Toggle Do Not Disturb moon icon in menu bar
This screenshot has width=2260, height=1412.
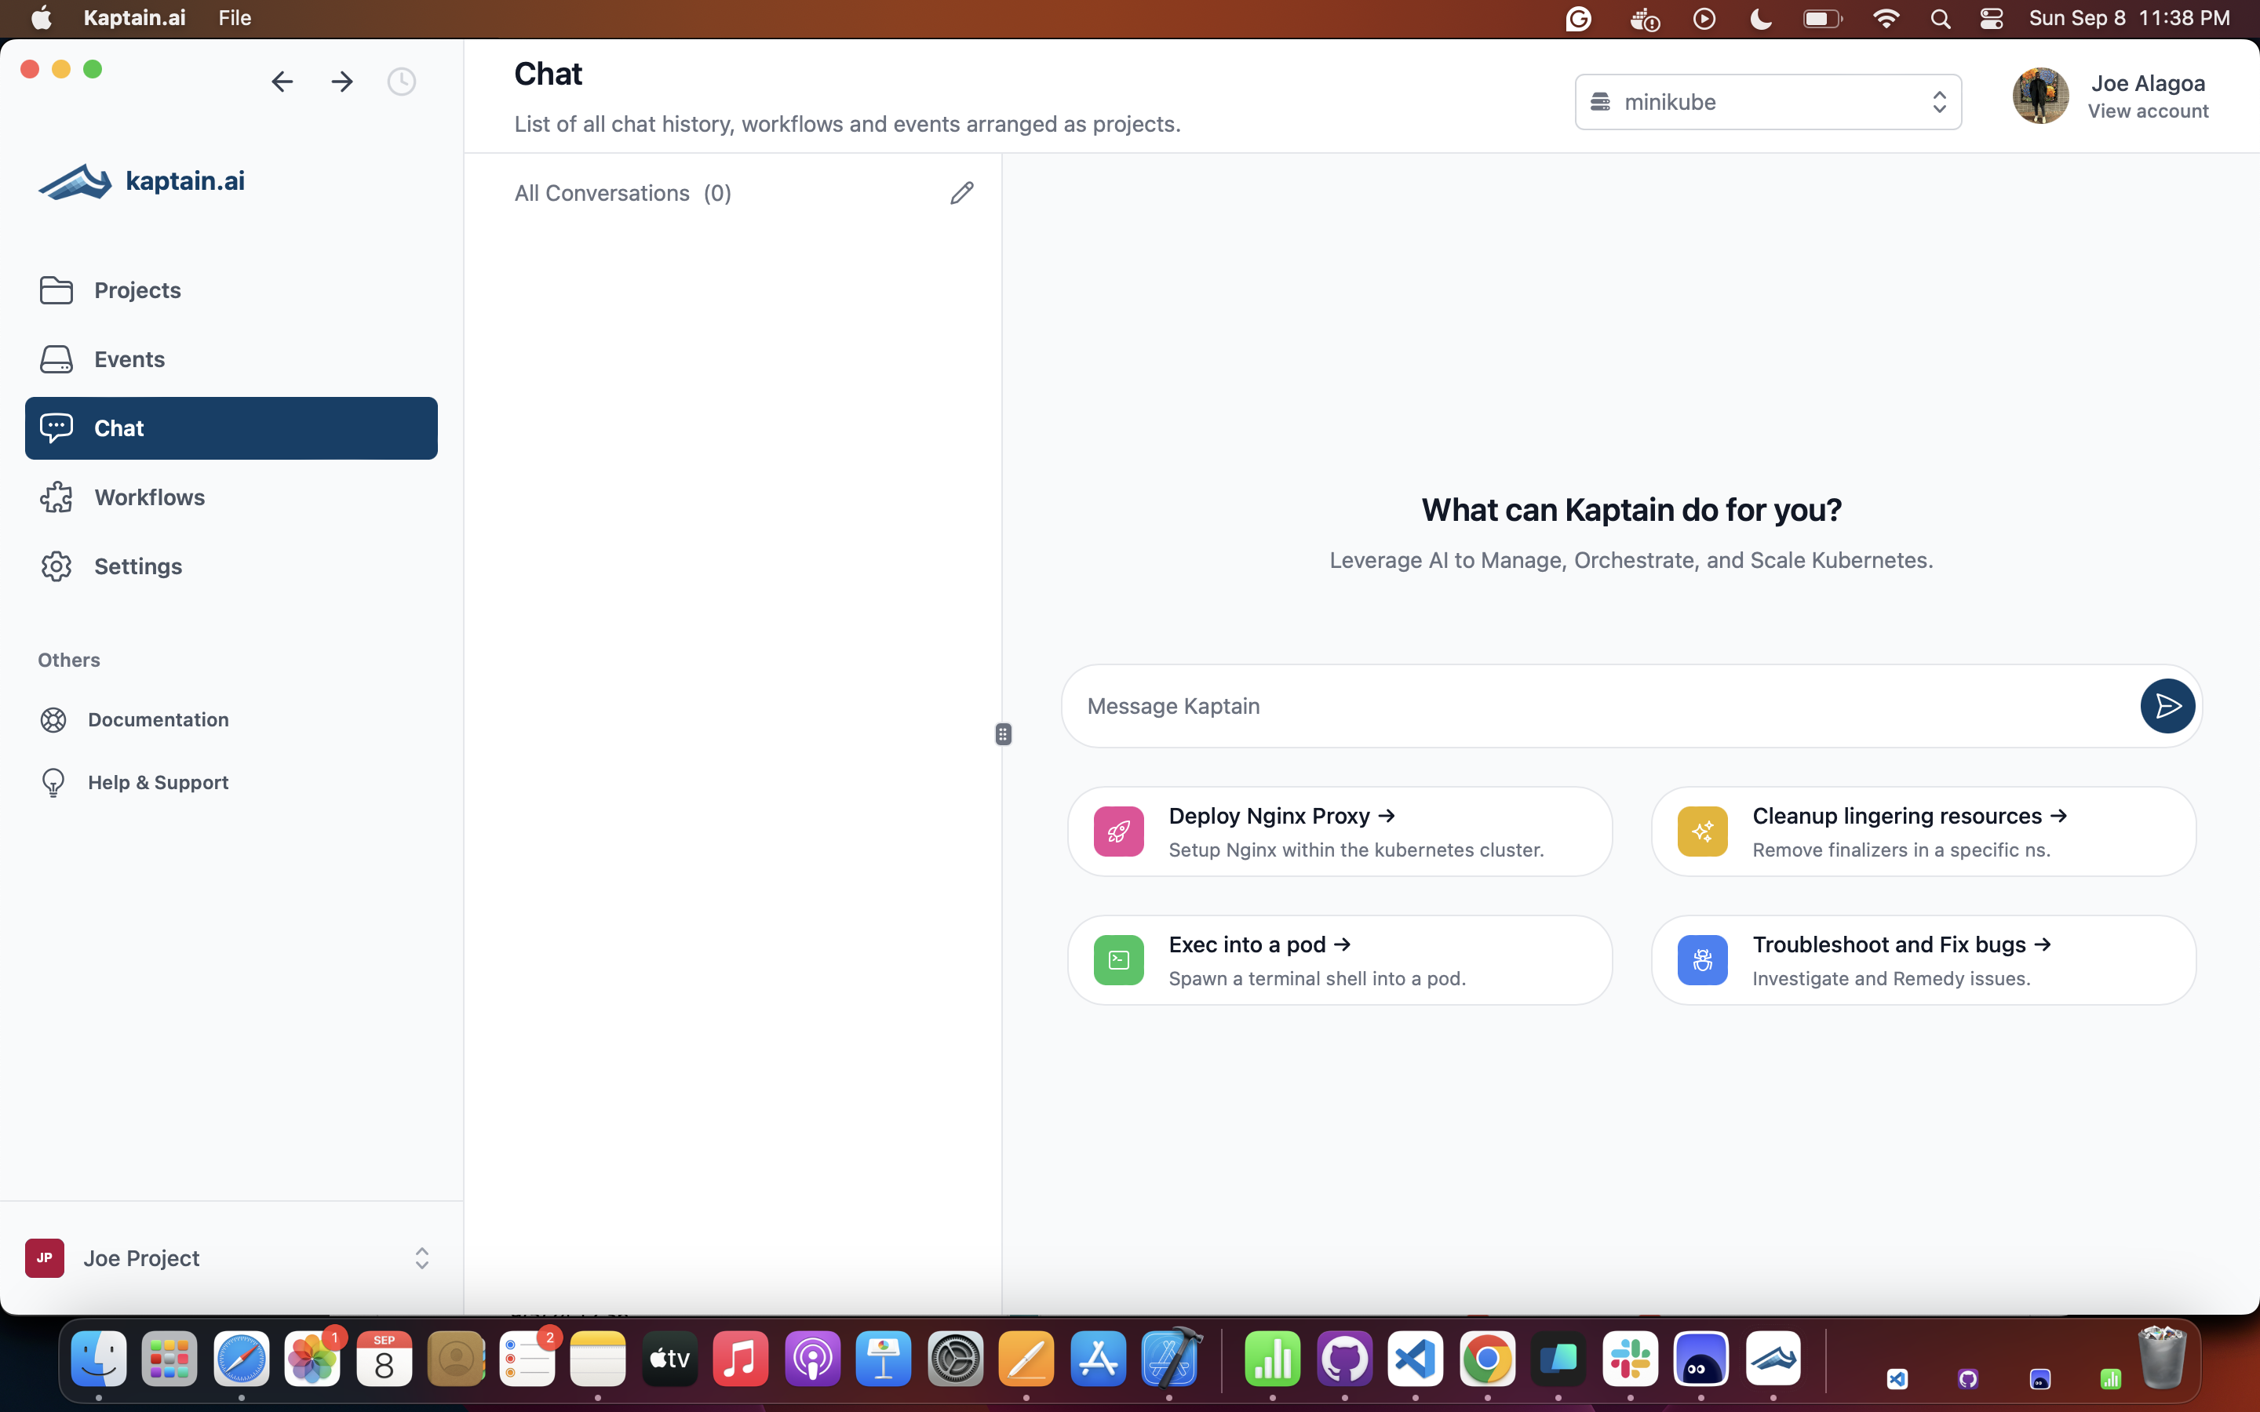1761,18
